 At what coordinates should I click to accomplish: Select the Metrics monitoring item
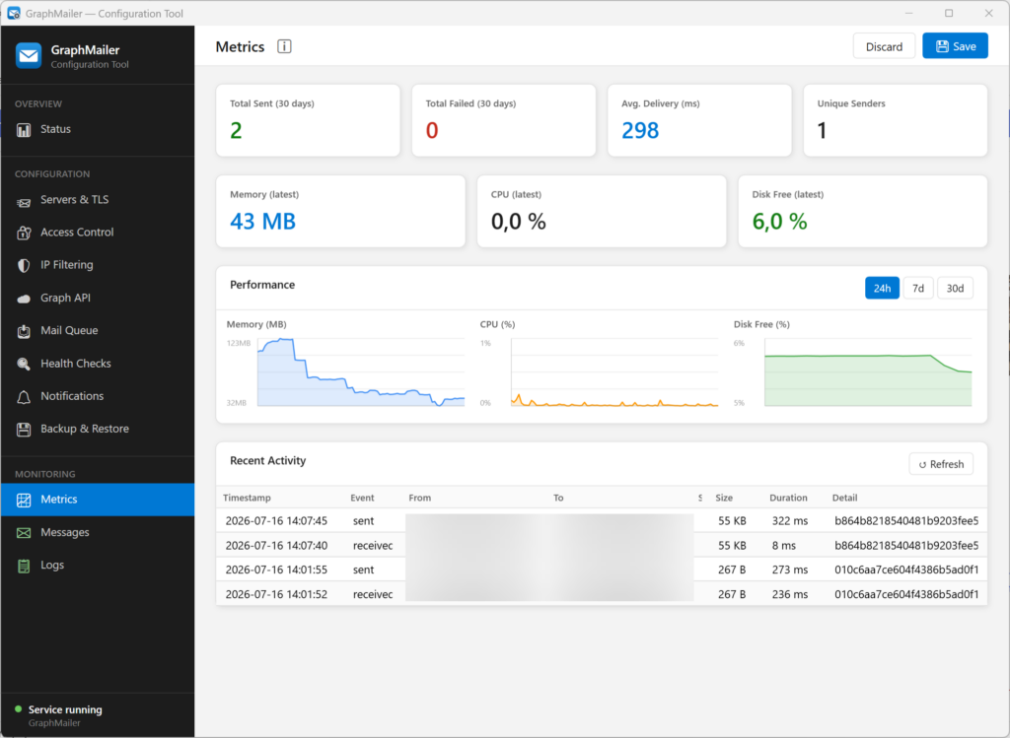[x=98, y=500]
